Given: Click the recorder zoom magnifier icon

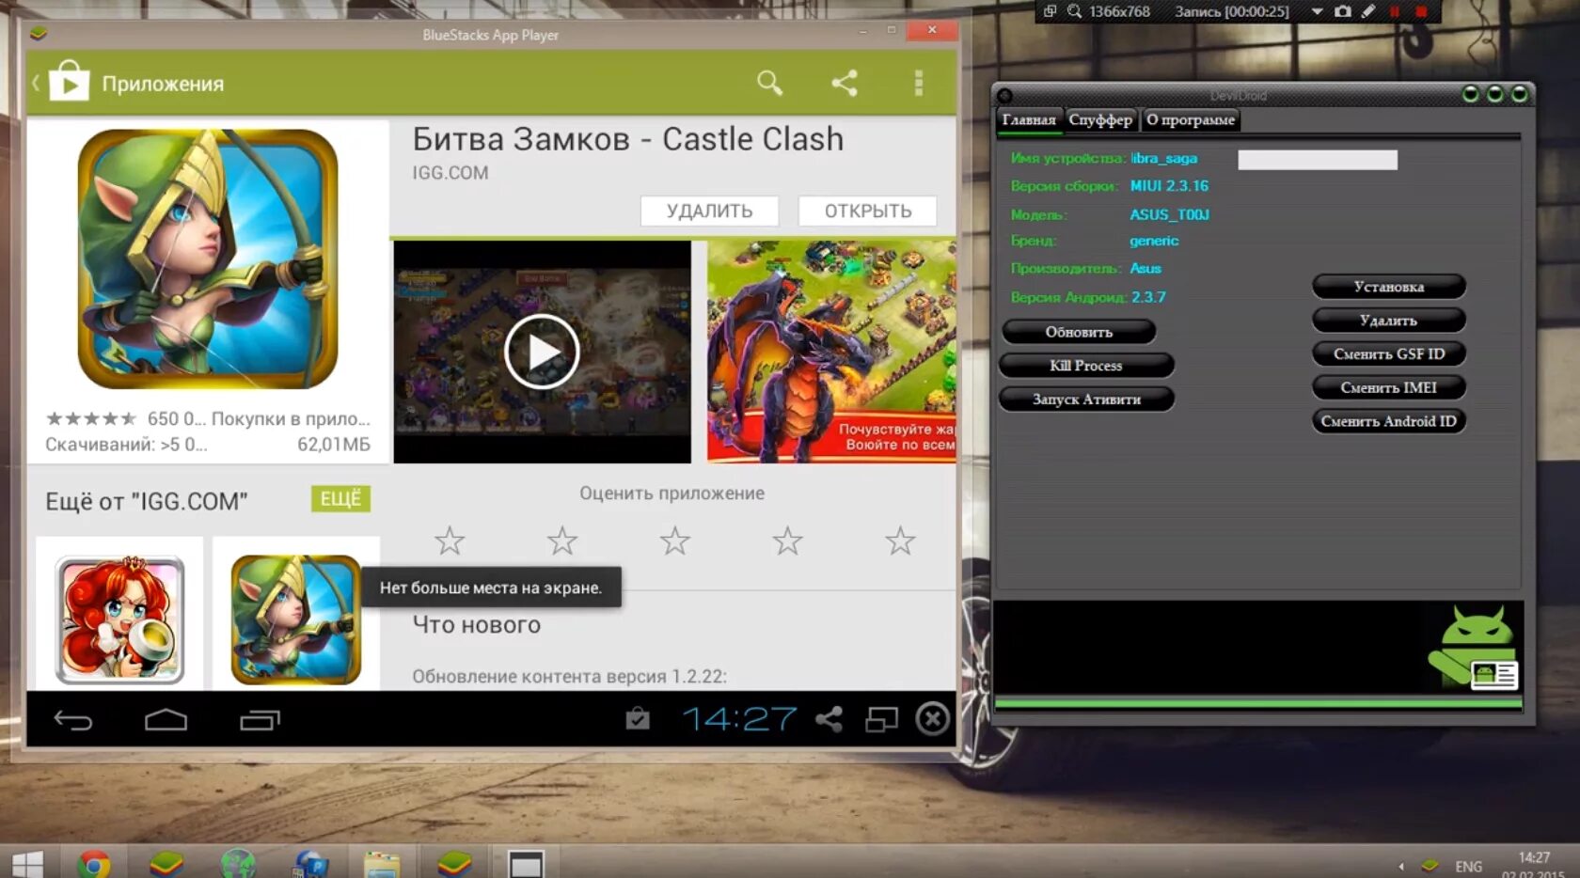Looking at the screenshot, I should coord(1074,11).
